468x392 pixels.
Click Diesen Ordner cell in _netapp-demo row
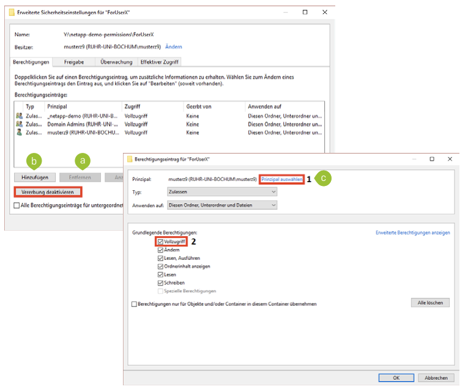click(x=285, y=116)
